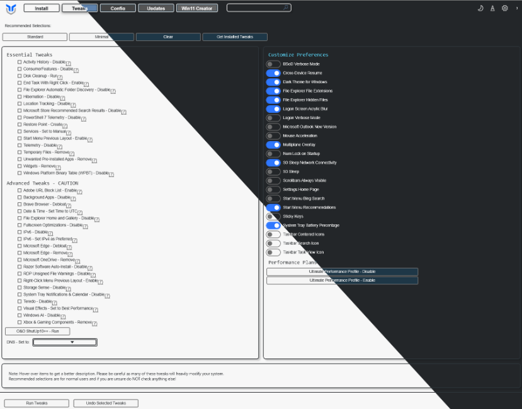Check Telemetry - Disable checkbox
This screenshot has width=522, height=409.
point(20,145)
